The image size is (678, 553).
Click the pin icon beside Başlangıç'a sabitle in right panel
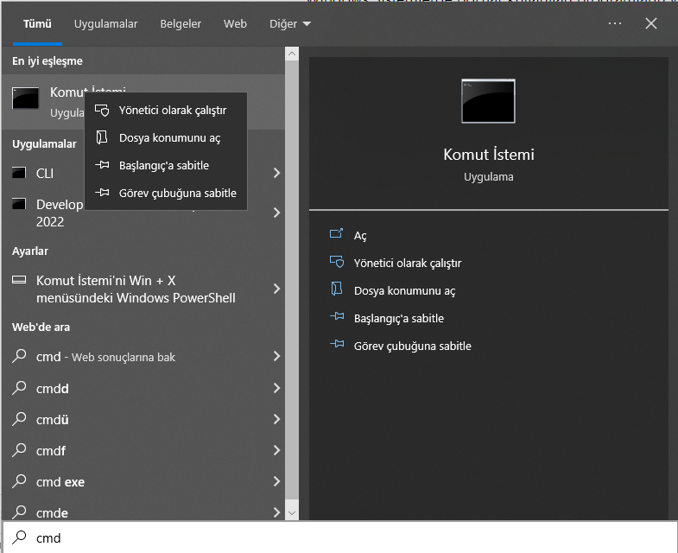click(337, 318)
